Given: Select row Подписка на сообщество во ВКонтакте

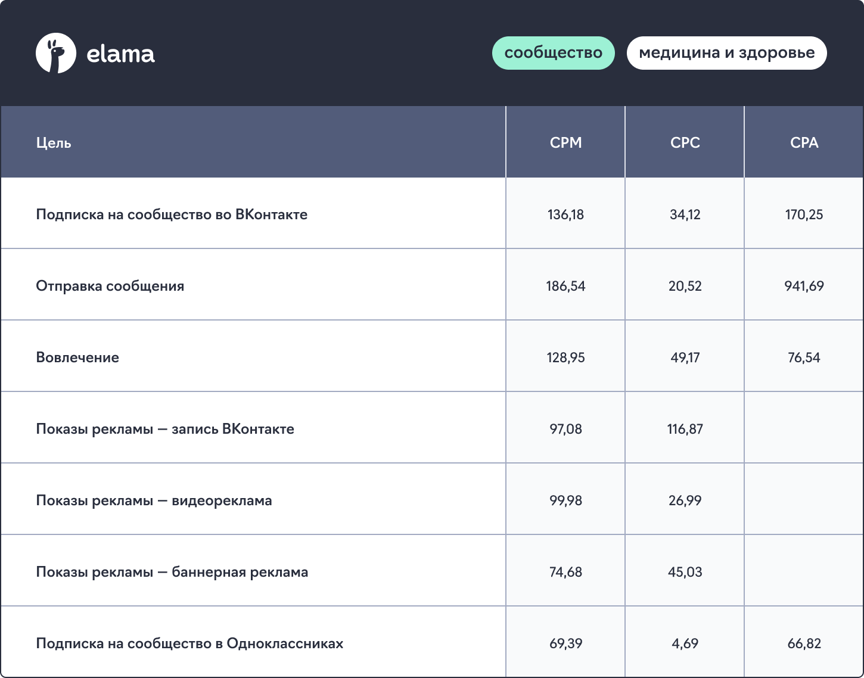Looking at the screenshot, I should [x=432, y=213].
